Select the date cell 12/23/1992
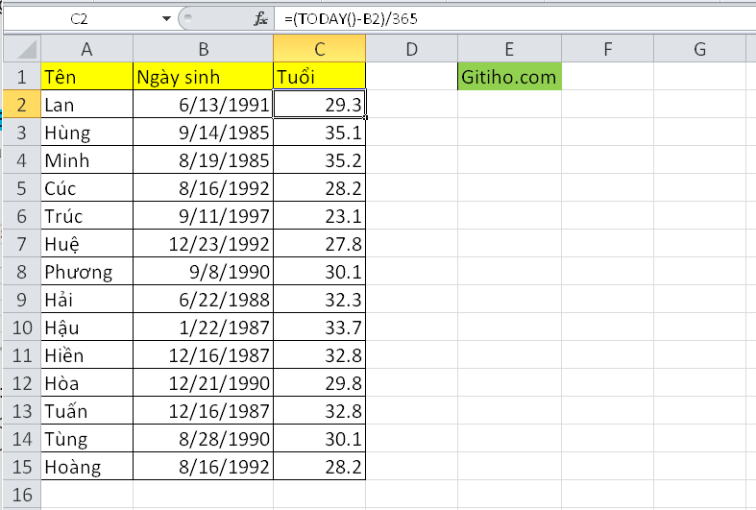Image resolution: width=756 pixels, height=510 pixels. coord(203,244)
